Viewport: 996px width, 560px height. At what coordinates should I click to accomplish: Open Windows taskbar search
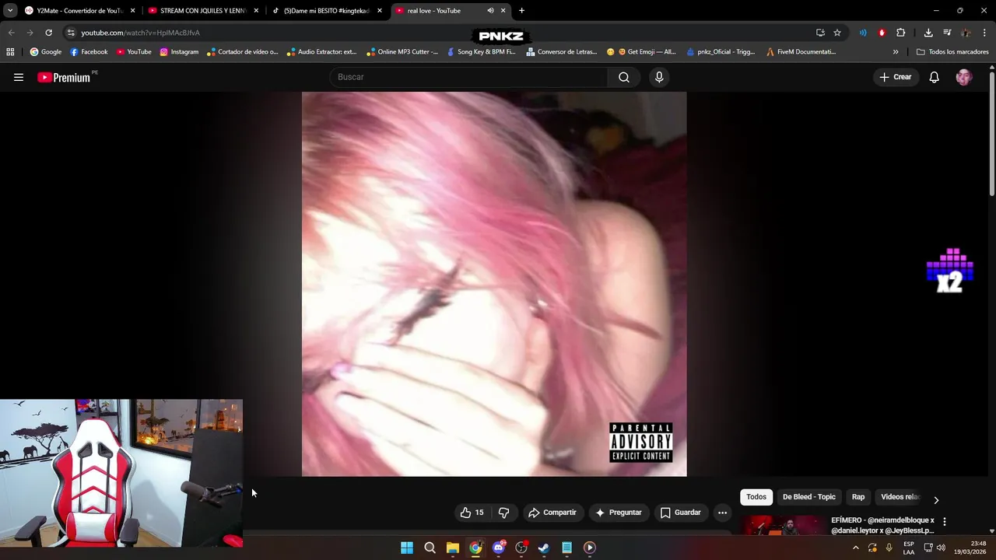430,548
